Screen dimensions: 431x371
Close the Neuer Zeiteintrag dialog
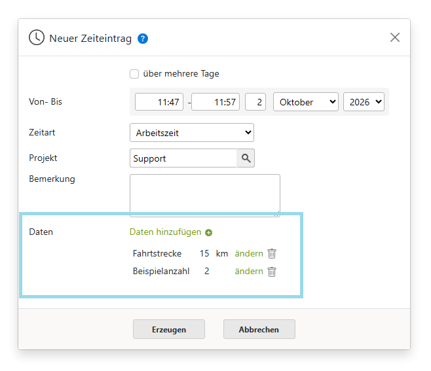tap(395, 37)
